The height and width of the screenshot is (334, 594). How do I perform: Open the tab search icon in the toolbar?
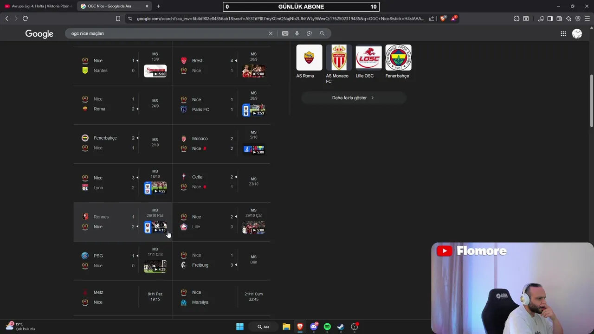pyautogui.click(x=526, y=19)
